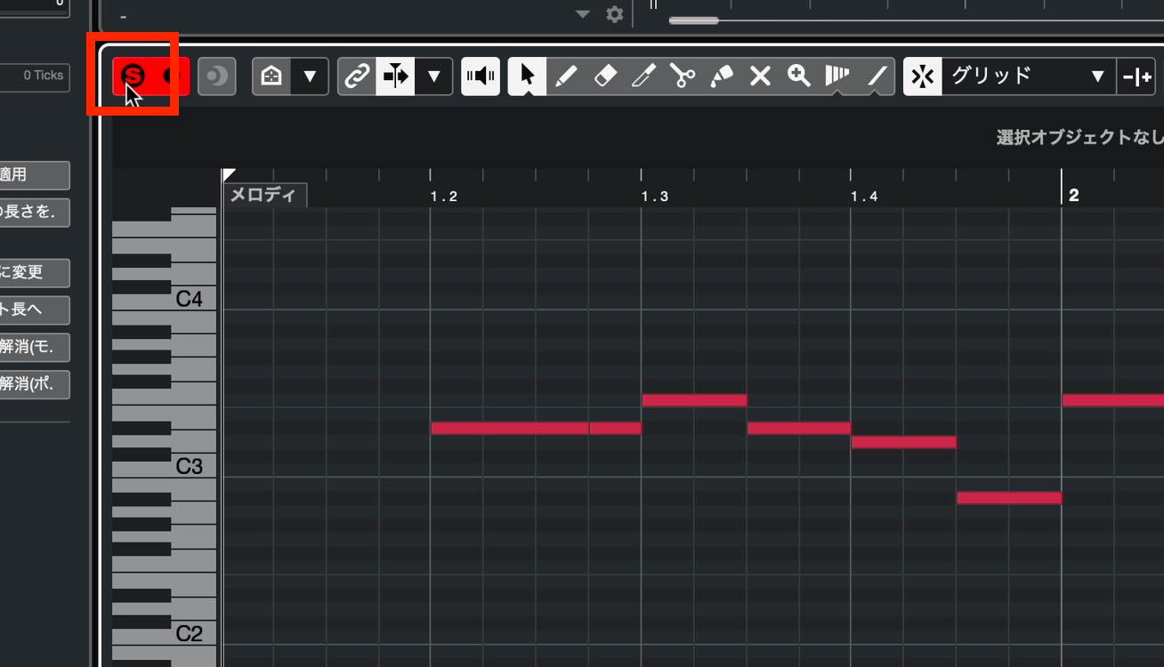Toggle the Solo Editor button
The image size is (1164, 667).
tap(133, 76)
